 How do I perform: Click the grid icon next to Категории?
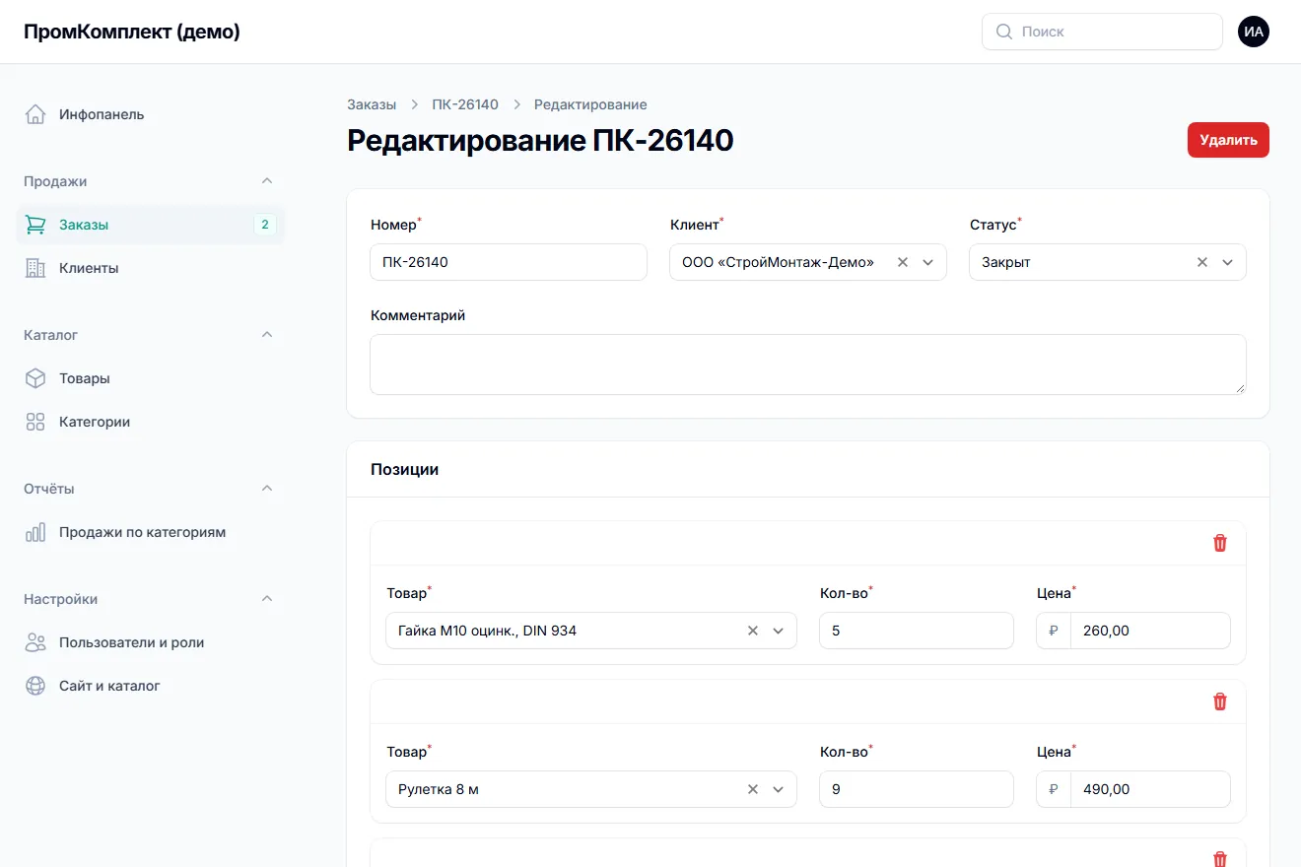coord(35,422)
